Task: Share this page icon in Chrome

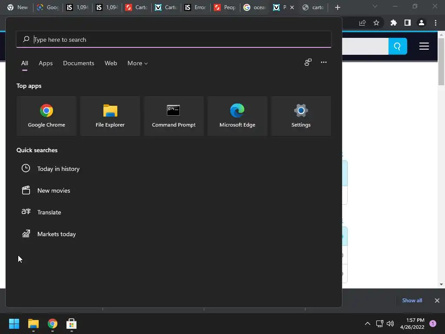Action: coord(362,23)
